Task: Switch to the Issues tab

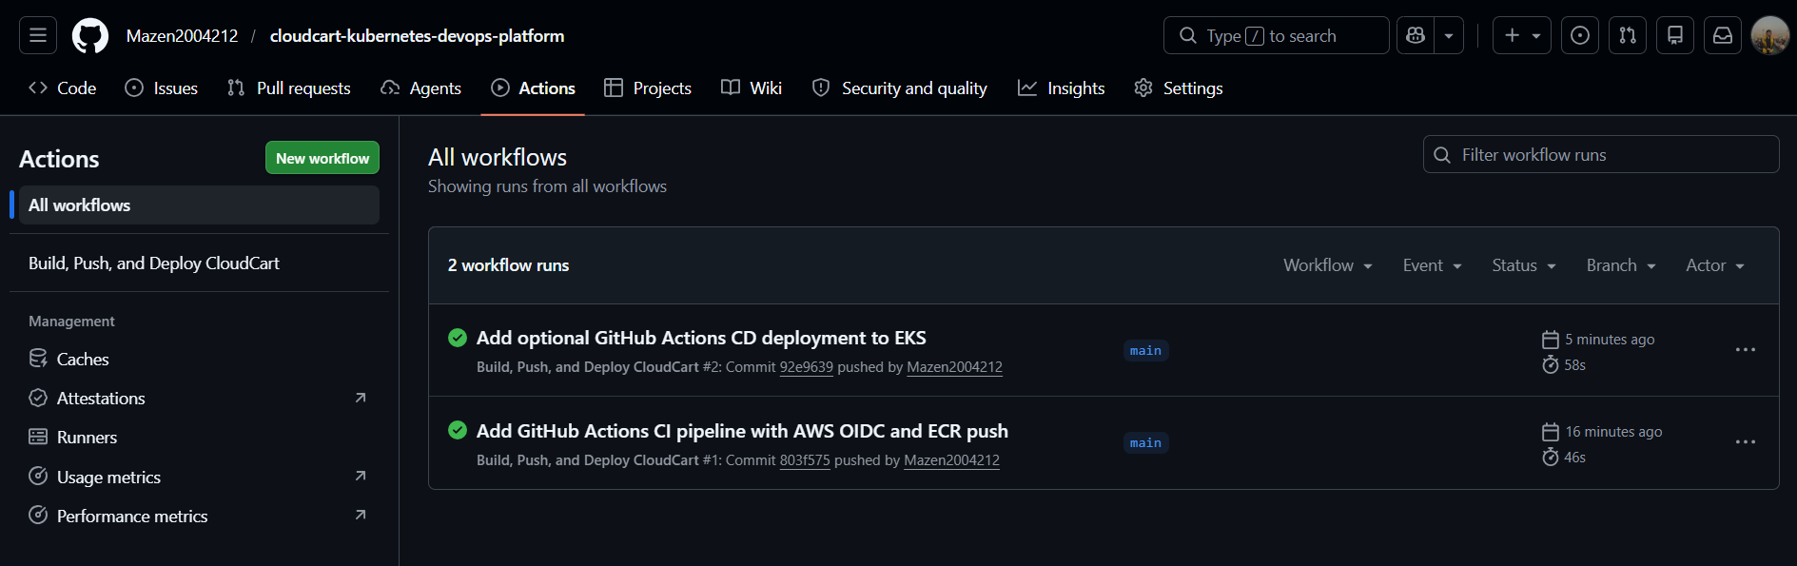Action: click(x=162, y=88)
